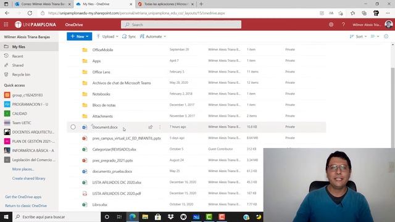Screen dimensions: 395x222
Task: Click the PowerPoint icon of pres_pregrado_2021.pptx
Action: [x=85, y=160]
